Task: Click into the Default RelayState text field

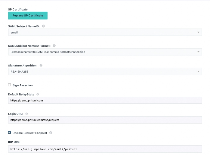Action: [105, 100]
